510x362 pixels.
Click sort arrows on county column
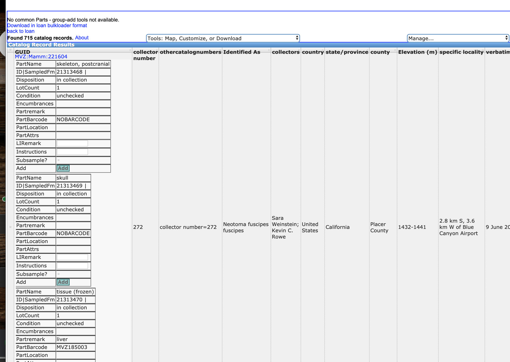click(395, 50)
